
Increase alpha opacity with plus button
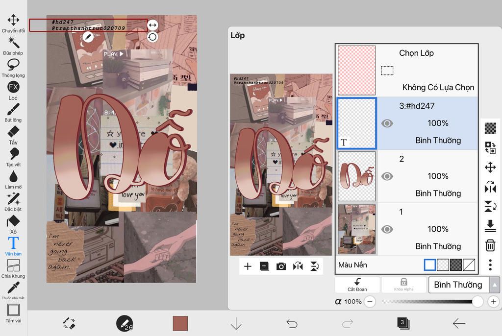pos(493,301)
